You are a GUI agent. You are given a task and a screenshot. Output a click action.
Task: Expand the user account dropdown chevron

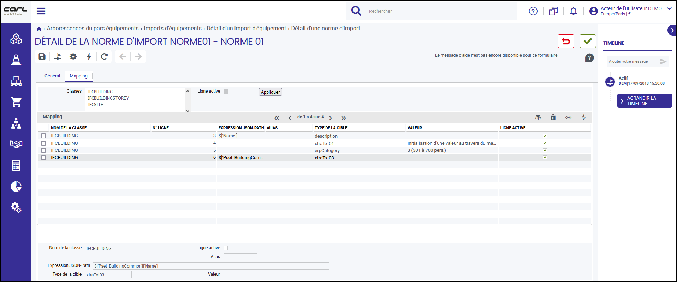pos(669,9)
